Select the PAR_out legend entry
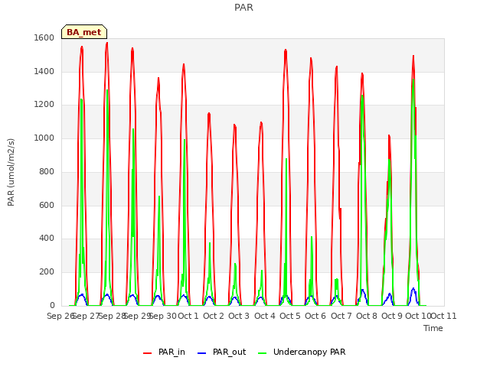The height and width of the screenshot is (367, 490). [x=221, y=352]
